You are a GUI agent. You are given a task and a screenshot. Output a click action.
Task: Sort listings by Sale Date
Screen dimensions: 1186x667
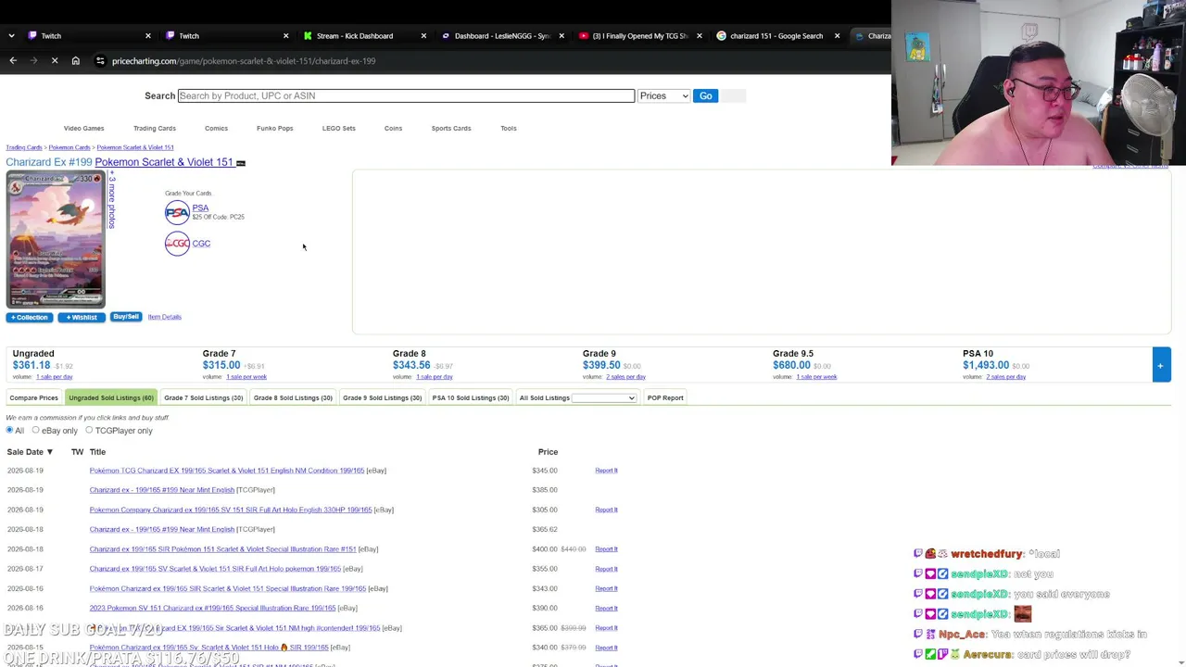pos(30,452)
